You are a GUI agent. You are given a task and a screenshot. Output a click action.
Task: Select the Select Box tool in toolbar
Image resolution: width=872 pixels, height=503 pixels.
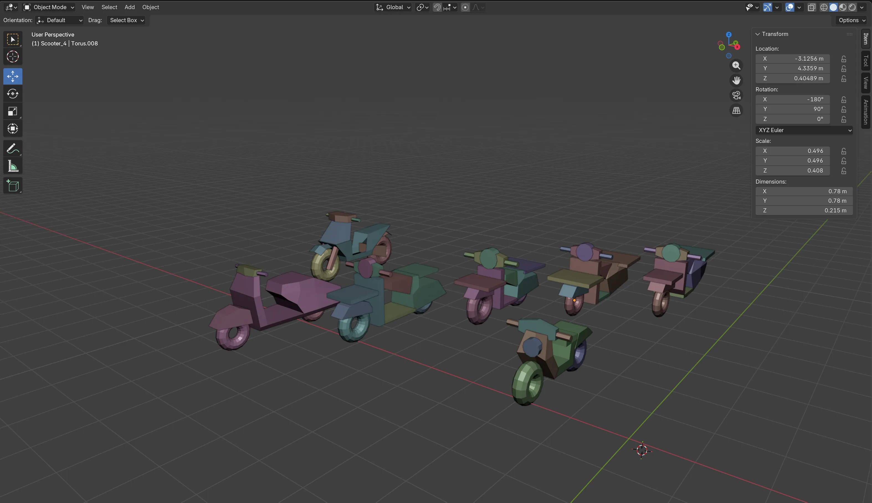(x=13, y=39)
